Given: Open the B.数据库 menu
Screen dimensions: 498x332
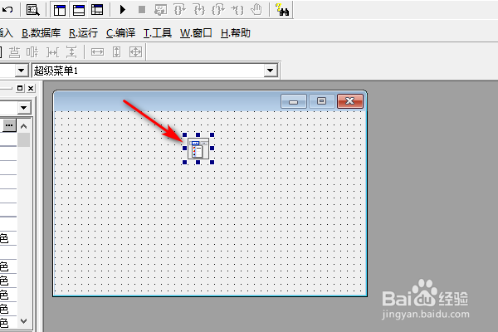Looking at the screenshot, I should [x=41, y=33].
